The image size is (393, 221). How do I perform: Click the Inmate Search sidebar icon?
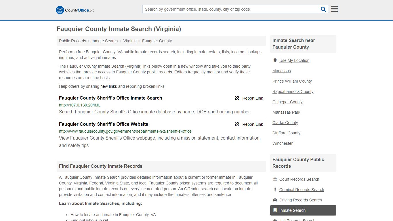(x=275, y=210)
